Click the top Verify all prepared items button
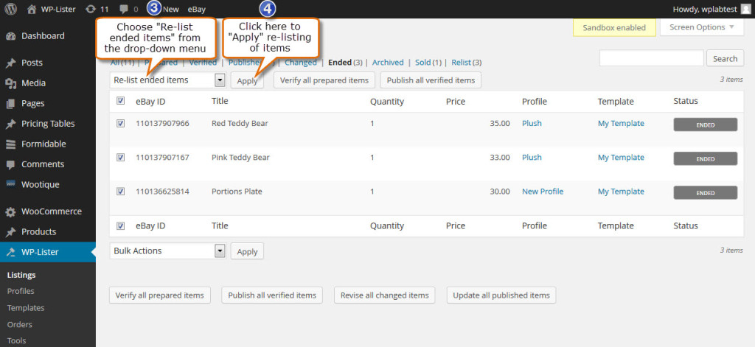This screenshot has height=347, width=755. click(x=324, y=80)
